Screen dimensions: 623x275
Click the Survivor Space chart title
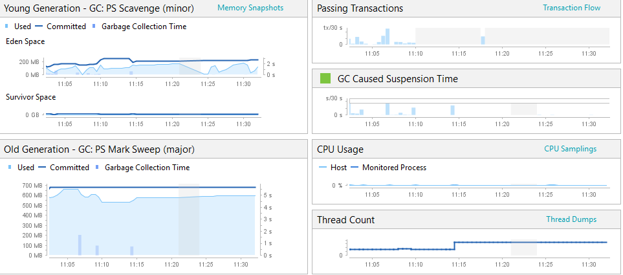[30, 97]
